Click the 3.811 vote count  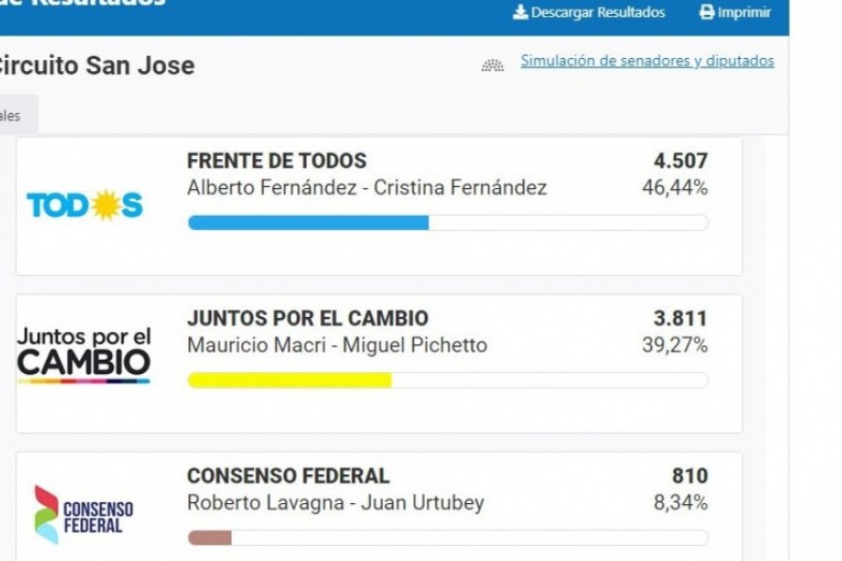(680, 318)
